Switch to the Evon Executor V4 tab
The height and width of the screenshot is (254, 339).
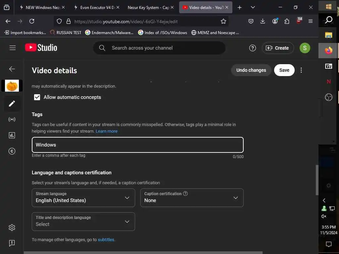click(x=96, y=7)
